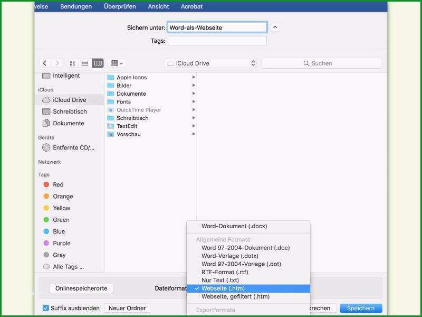Switch to list view

(85, 63)
